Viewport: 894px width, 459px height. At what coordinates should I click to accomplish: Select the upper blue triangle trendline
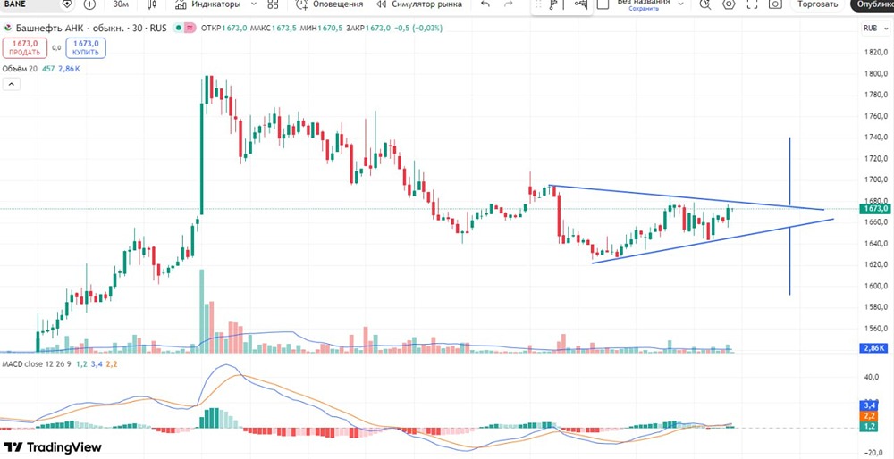tap(686, 197)
